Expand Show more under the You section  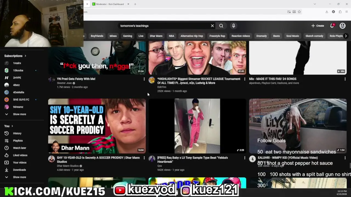click(x=22, y=177)
